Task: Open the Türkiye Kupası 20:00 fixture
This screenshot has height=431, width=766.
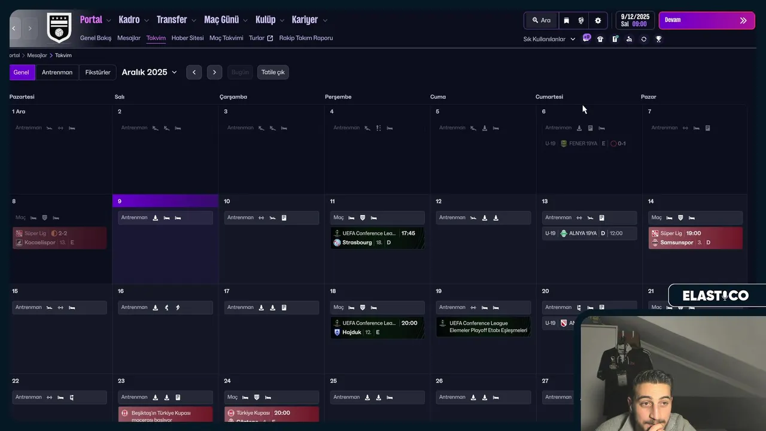Action: (272, 415)
